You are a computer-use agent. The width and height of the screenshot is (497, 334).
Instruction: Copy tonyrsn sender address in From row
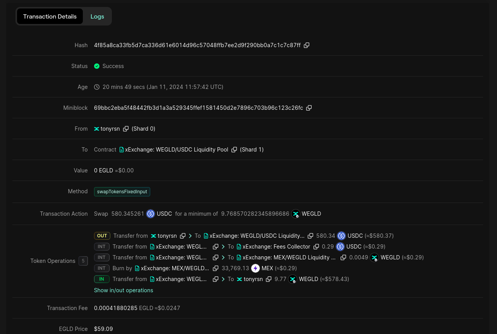[x=126, y=129]
